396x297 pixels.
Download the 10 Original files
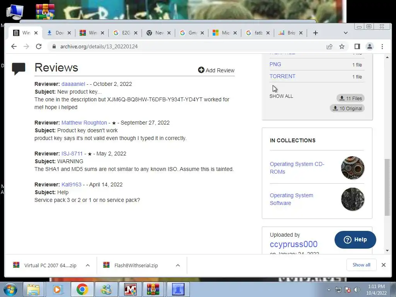(347, 108)
